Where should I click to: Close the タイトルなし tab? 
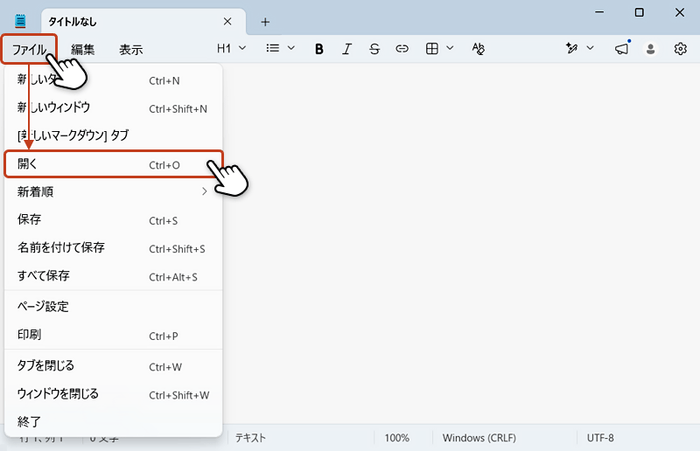click(227, 21)
